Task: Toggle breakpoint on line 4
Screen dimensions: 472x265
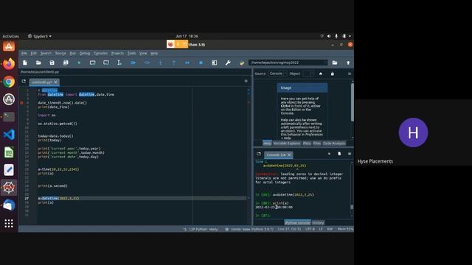Action: 21,103
